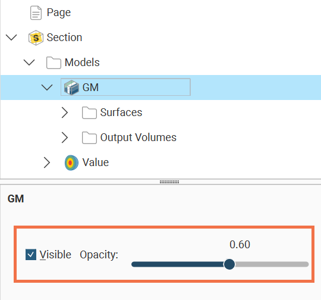321x300 pixels.
Task: Click the Output Volumes folder icon
Action: point(89,138)
